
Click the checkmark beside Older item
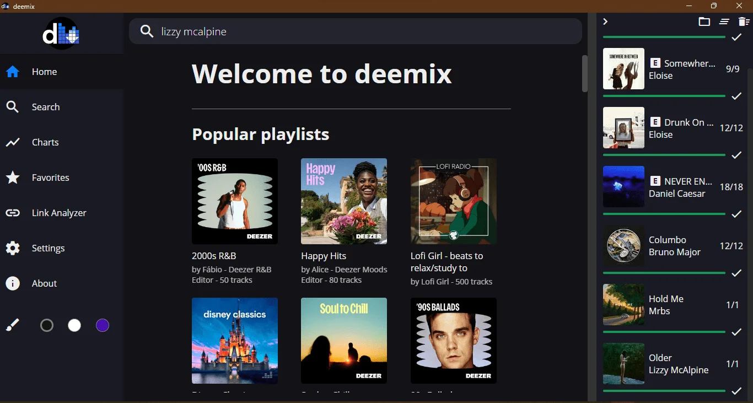(x=736, y=391)
